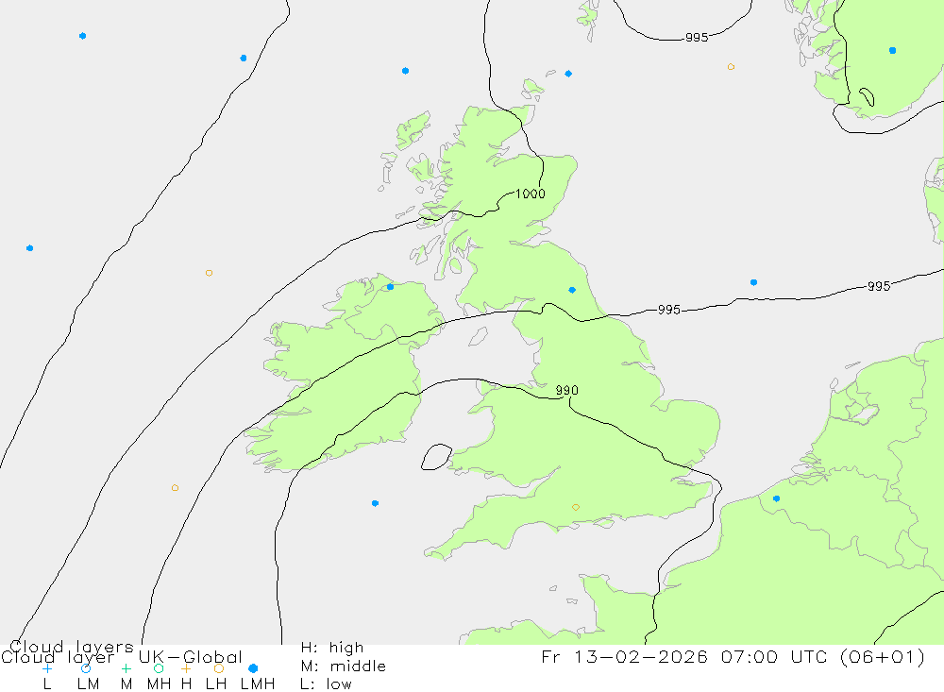Click the blue plus L legend symbol
Viewport: 944px width, 692px height.
(47, 668)
